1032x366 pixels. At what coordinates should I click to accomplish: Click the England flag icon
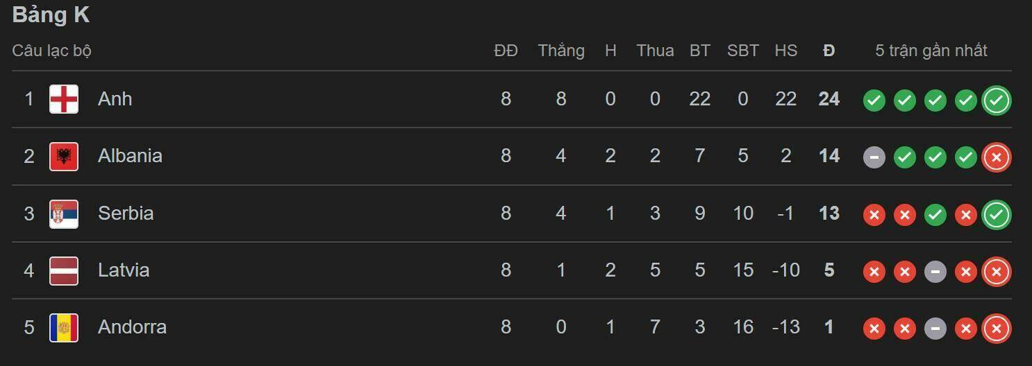coord(64,99)
